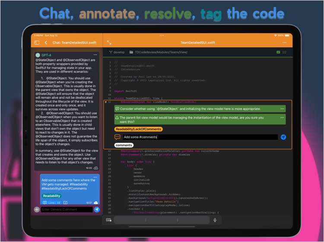The image size is (324, 242).
Task: Open options for the parent list view model comment
Action: [x=282, y=118]
